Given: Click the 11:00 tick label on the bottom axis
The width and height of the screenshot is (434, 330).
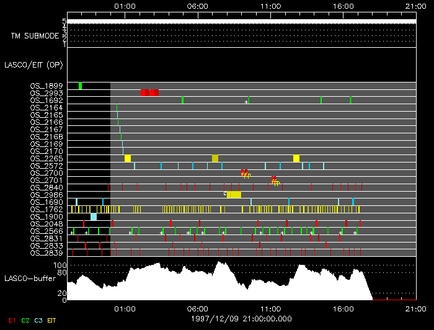Looking at the screenshot, I should tap(270, 308).
